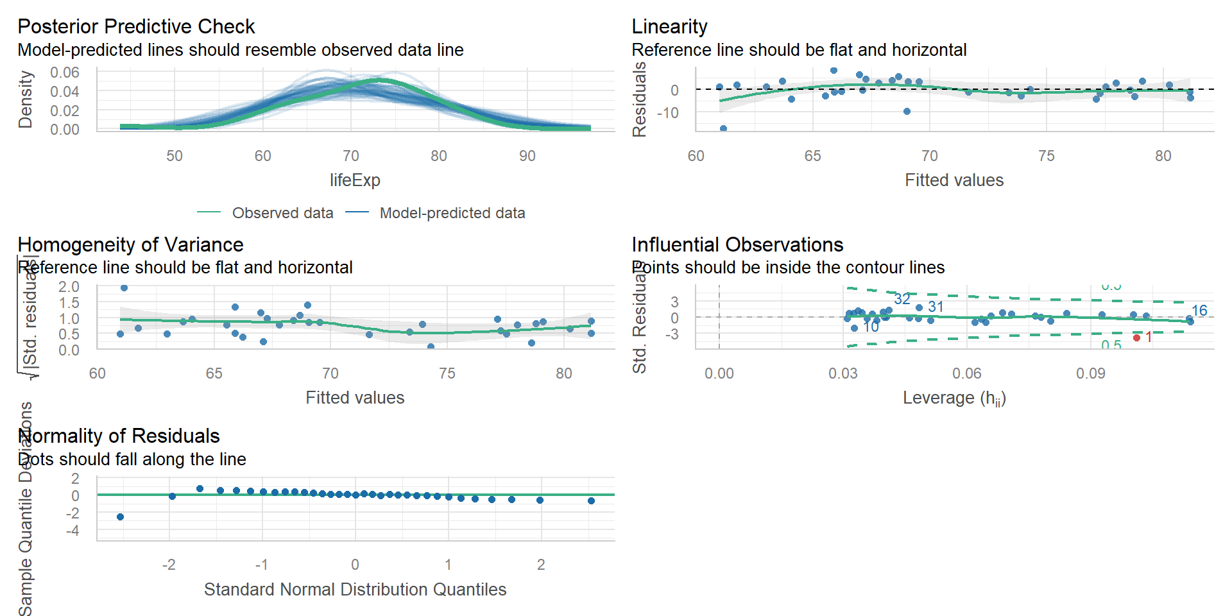The height and width of the screenshot is (616, 1232).
Task: Click the observation label 10
Action: coord(871,327)
